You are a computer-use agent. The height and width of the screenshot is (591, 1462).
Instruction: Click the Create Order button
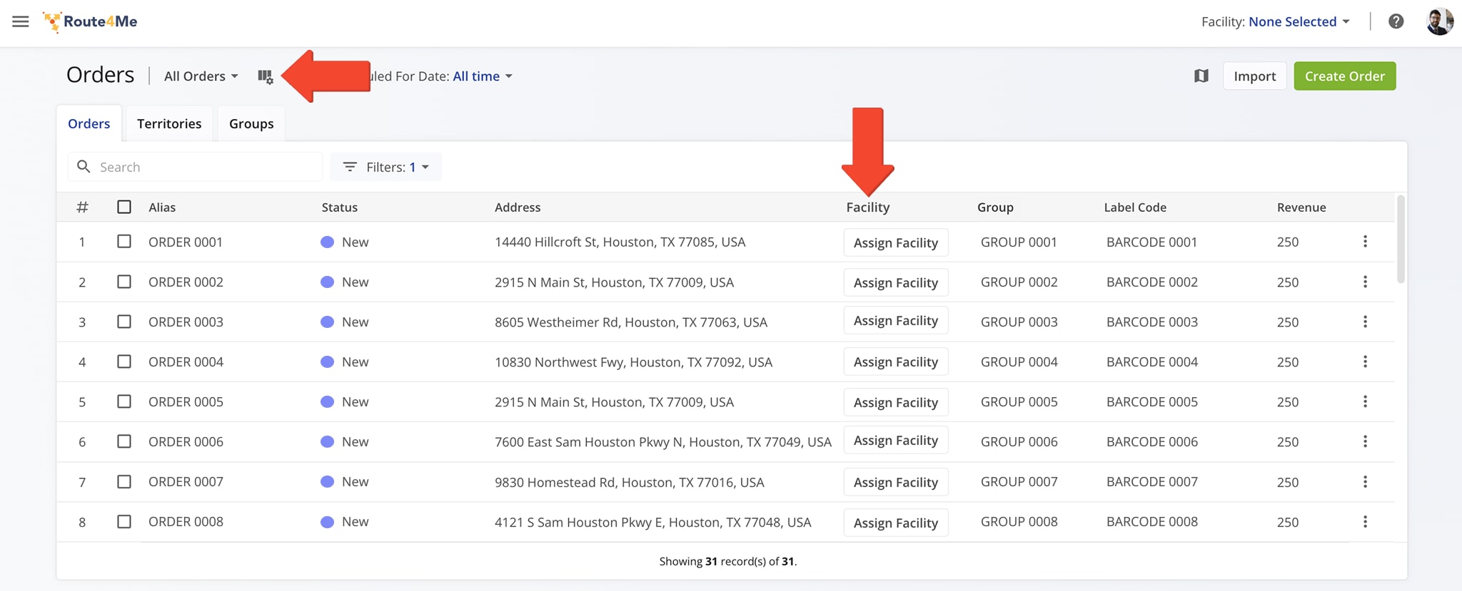(x=1344, y=76)
